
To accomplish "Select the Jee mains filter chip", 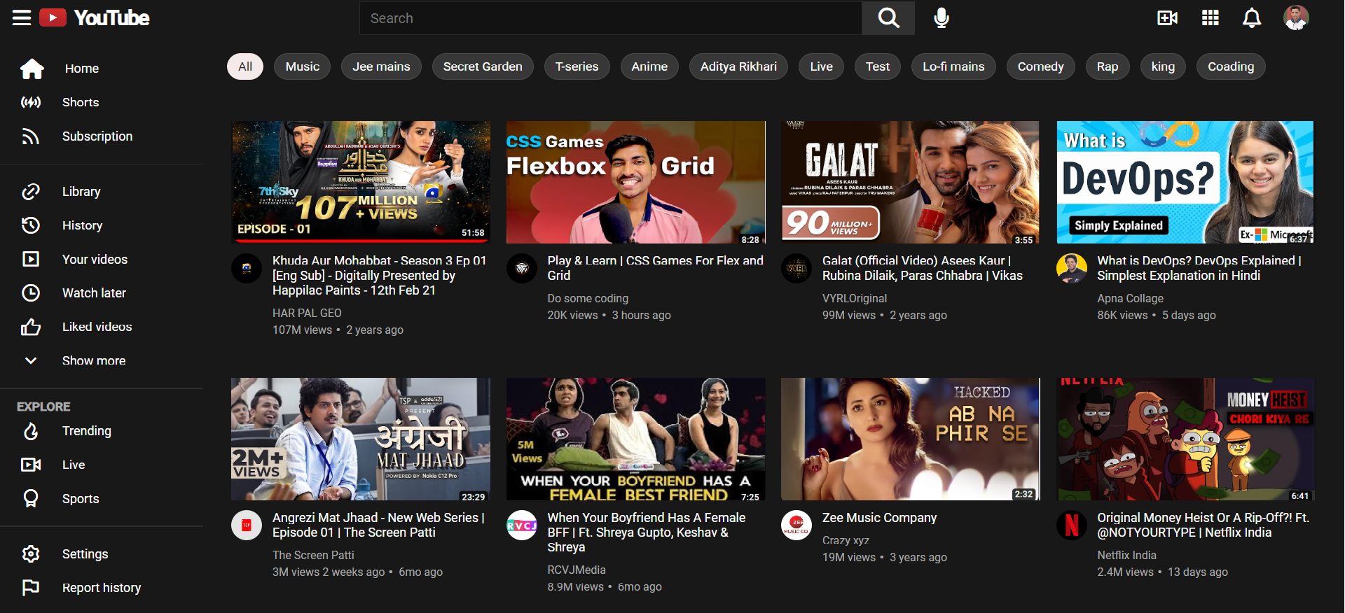I will pyautogui.click(x=381, y=66).
